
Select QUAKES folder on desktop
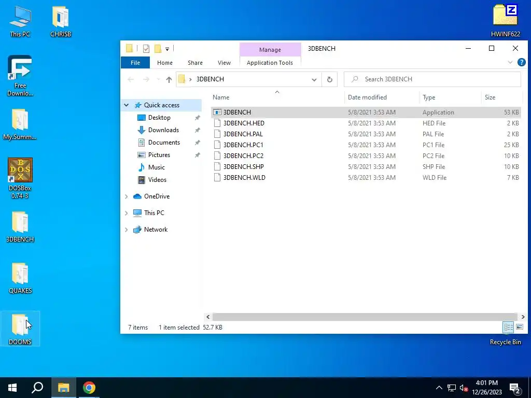click(20, 278)
